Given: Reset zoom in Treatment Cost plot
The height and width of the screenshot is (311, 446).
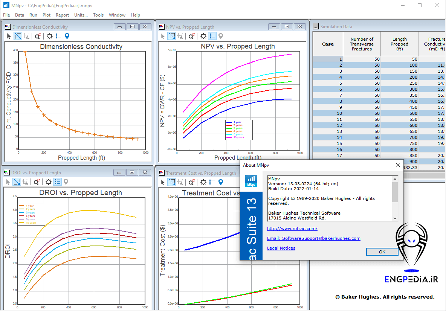Looking at the screenshot, I should [x=191, y=182].
